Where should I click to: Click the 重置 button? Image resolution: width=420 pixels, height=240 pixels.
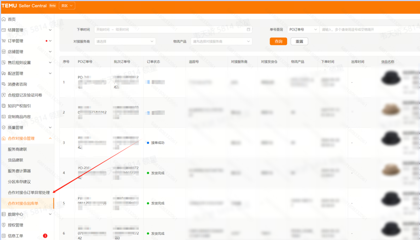[299, 41]
